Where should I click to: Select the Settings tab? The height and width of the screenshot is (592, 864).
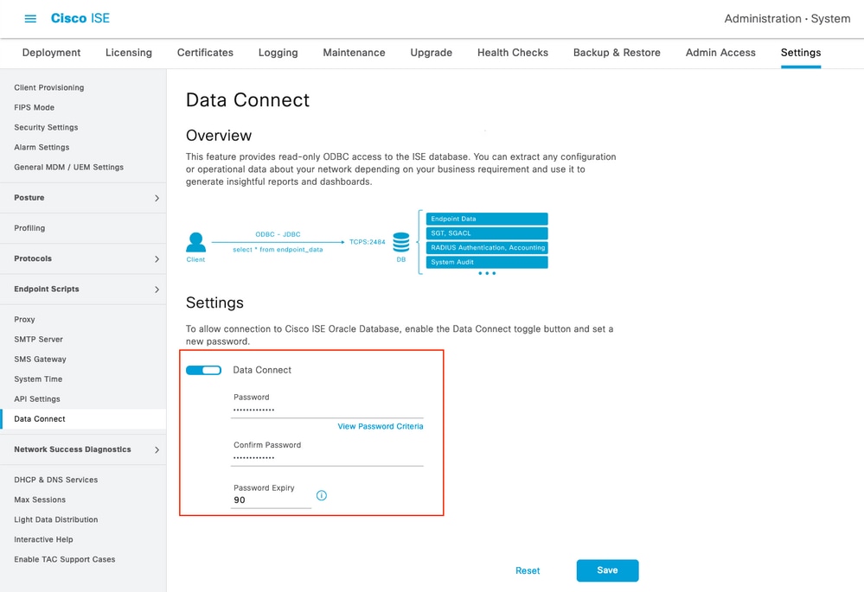pyautogui.click(x=801, y=53)
